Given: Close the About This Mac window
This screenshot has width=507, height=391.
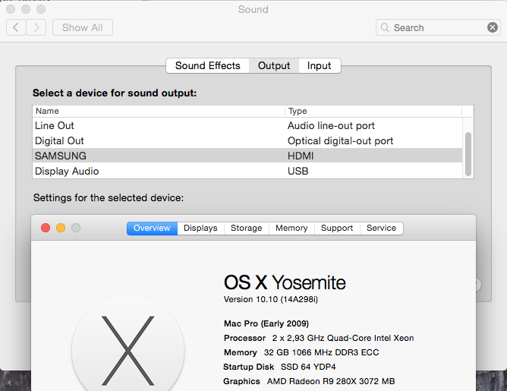Looking at the screenshot, I should pos(46,228).
